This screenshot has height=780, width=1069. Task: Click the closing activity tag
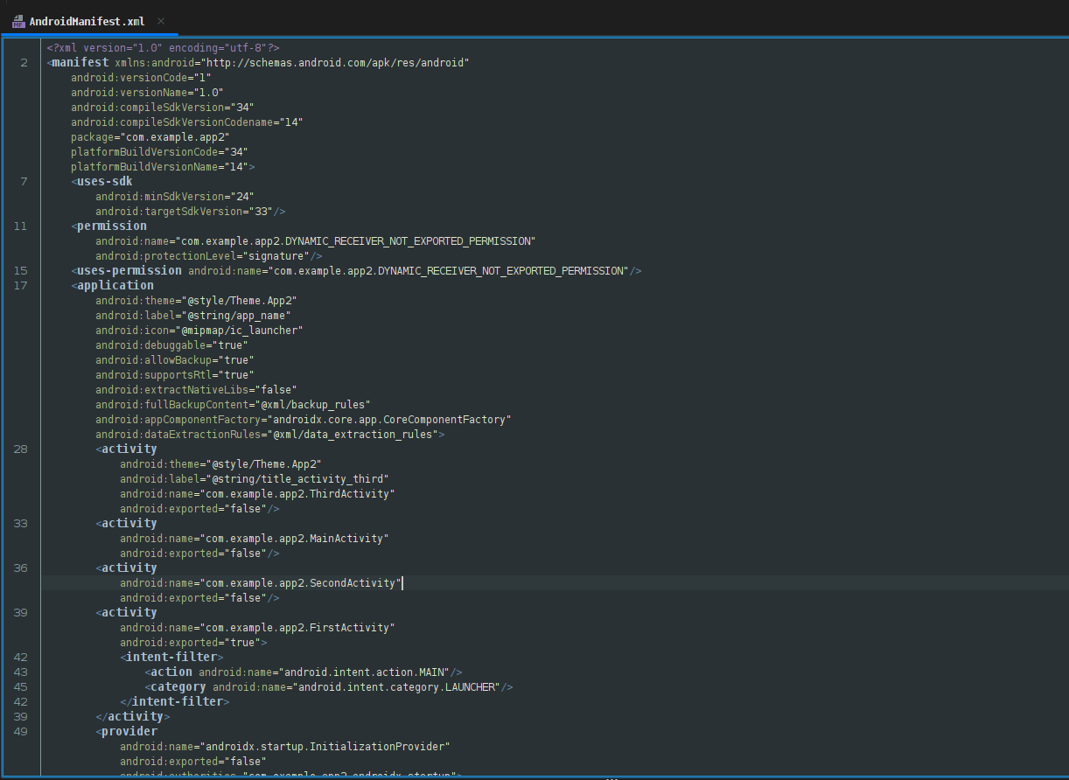(x=132, y=717)
